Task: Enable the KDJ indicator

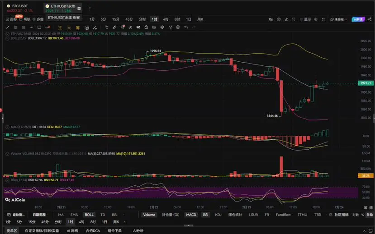Action: [218, 215]
